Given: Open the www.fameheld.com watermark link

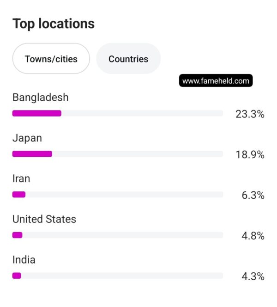Looking at the screenshot, I should pyautogui.click(x=216, y=80).
